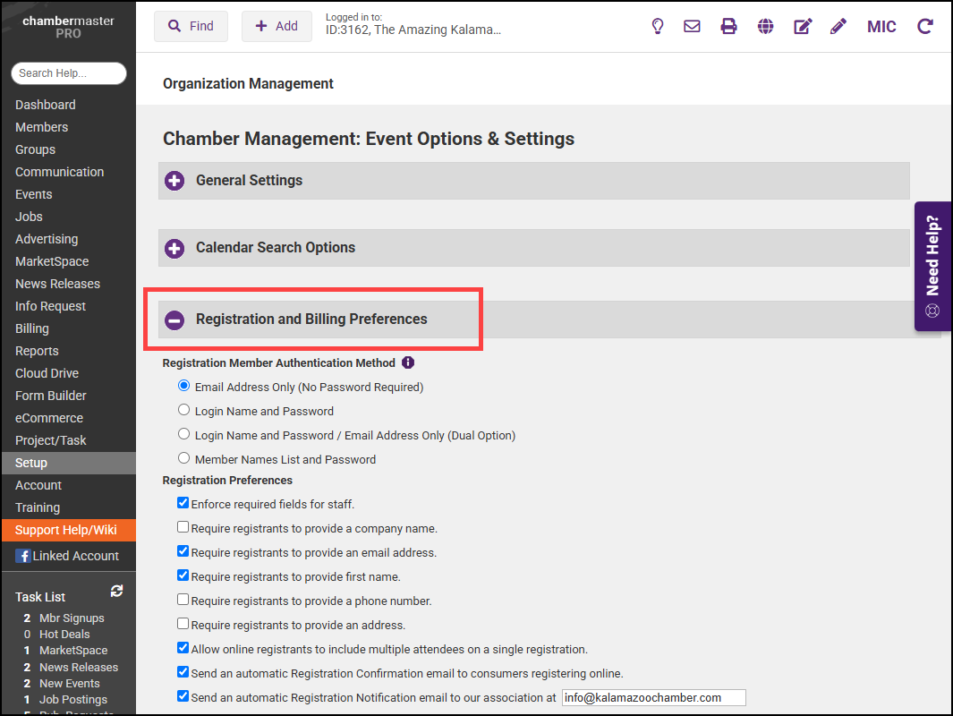
Task: Click the Find button
Action: [191, 27]
